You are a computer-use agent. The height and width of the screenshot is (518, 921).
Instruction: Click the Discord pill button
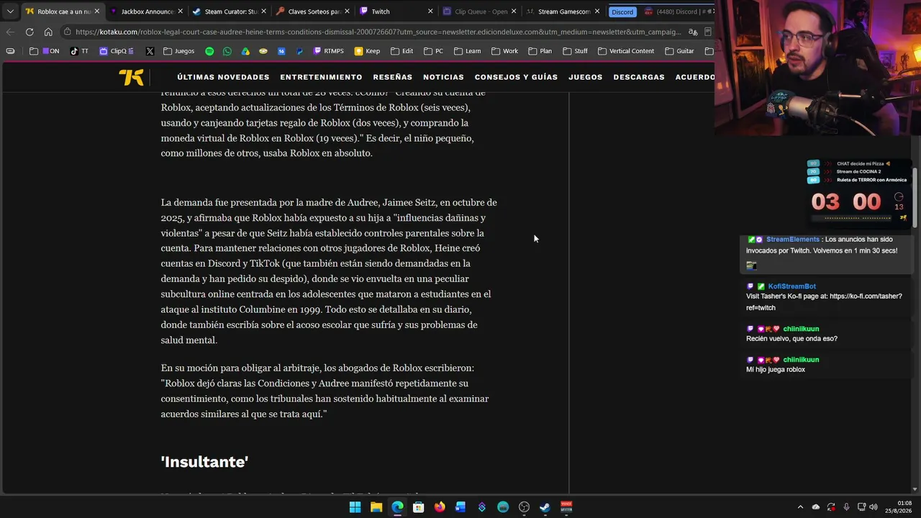click(622, 12)
